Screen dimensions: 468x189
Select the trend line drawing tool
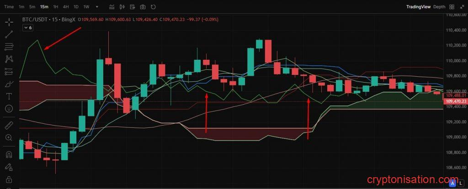(x=9, y=34)
